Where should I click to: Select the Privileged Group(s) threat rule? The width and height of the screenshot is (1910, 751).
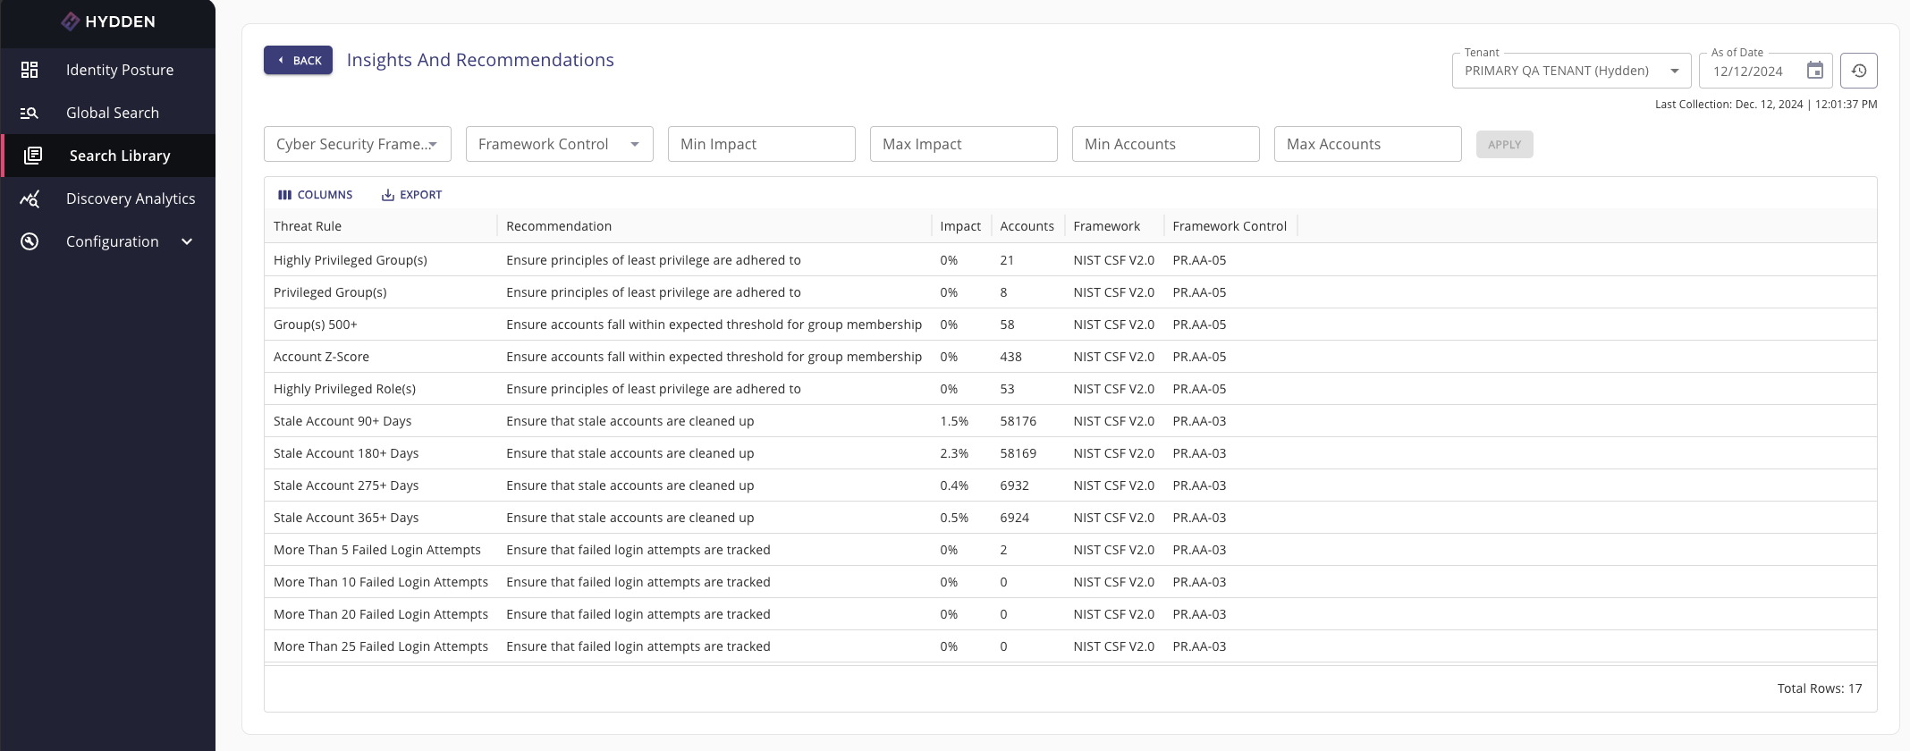[330, 292]
